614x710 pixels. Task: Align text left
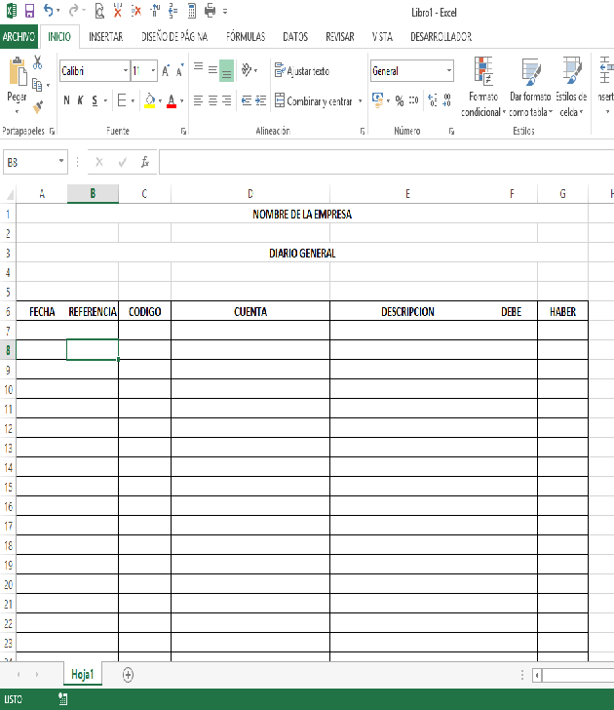tap(198, 100)
